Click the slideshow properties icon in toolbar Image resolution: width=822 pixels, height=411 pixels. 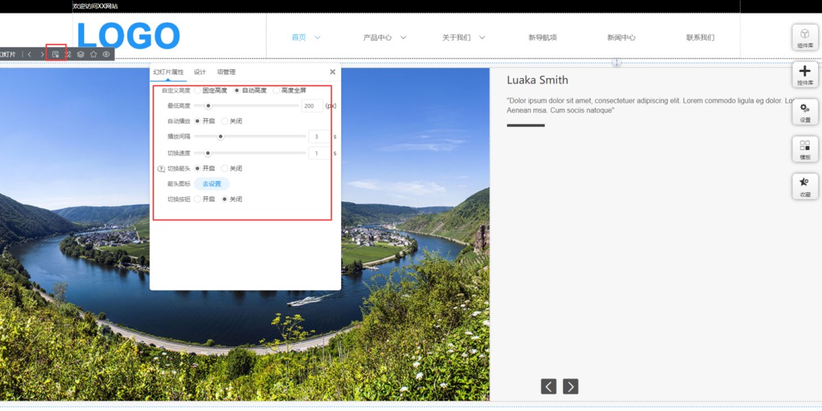click(55, 54)
